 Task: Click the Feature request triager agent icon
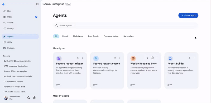tap(59, 59)
